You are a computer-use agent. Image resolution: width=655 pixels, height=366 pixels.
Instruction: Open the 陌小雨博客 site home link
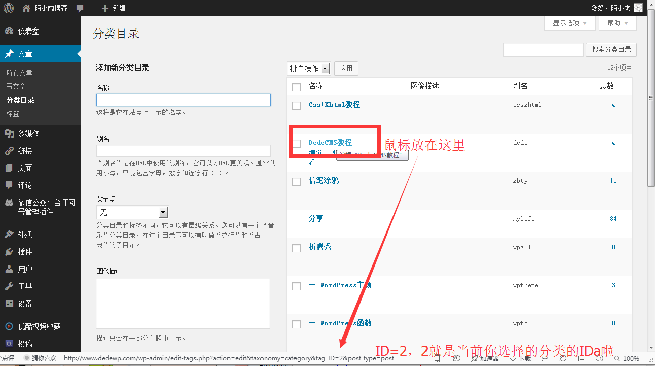click(45, 8)
